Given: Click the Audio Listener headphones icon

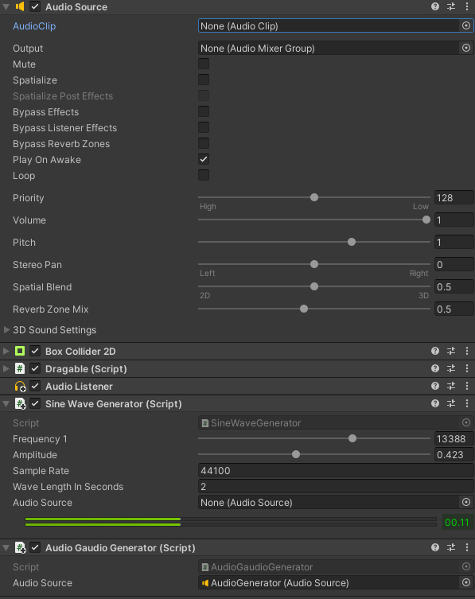Looking at the screenshot, I should (20, 387).
